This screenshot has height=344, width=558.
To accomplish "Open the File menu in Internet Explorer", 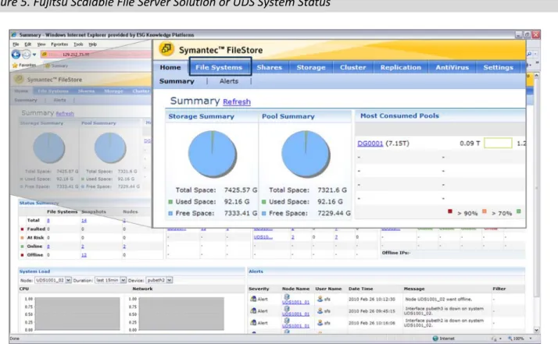I will coord(16,44).
